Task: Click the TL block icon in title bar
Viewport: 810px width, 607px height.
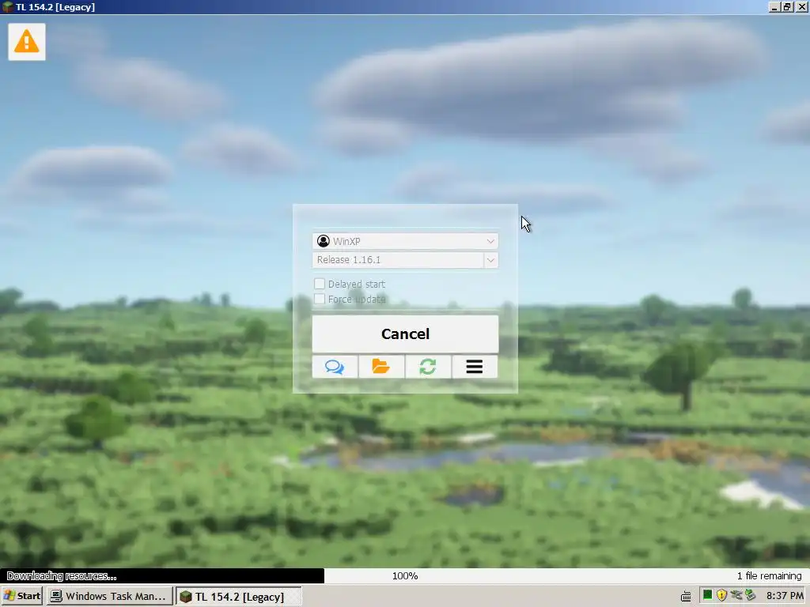Action: coord(7,6)
